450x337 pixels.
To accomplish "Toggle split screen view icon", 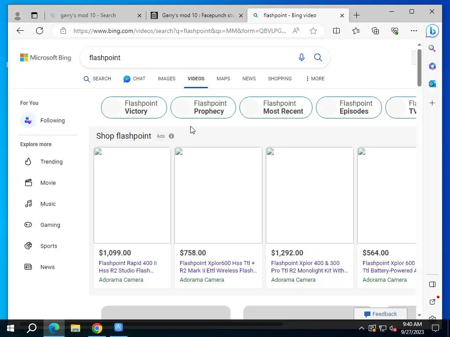I will tap(336, 31).
